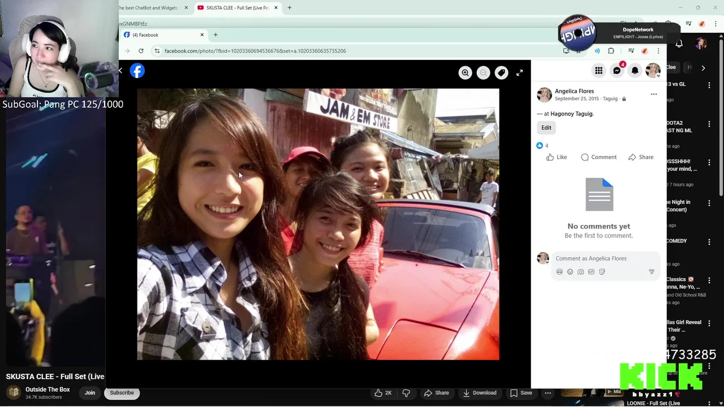Insert an emoji in comment
This screenshot has width=724, height=407.
[x=570, y=272]
